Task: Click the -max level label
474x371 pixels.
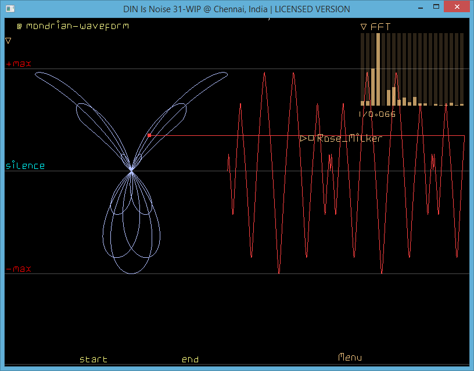Action: [x=19, y=269]
